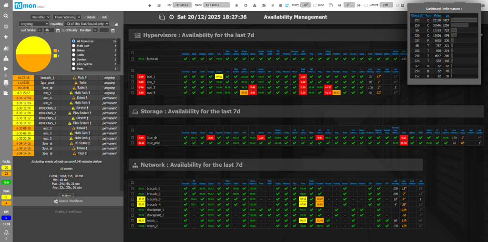488x242 pixels.
Task: Click the orange half of pie chart
Action: point(33,63)
